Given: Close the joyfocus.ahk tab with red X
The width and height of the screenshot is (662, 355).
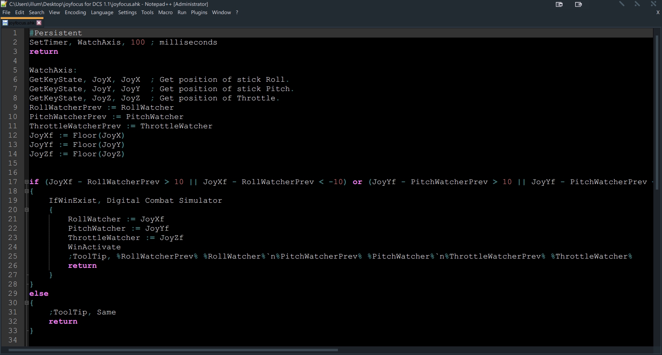Looking at the screenshot, I should point(39,23).
